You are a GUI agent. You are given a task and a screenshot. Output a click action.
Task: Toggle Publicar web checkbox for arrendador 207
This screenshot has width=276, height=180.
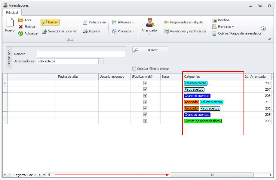(x=145, y=89)
